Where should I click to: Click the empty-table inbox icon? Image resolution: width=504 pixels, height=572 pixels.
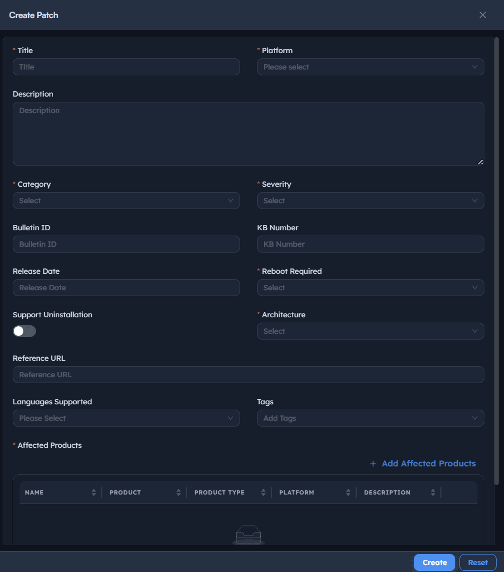(x=248, y=535)
